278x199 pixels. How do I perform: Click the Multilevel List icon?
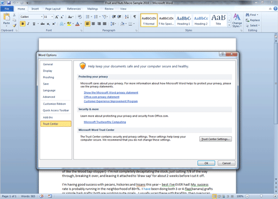coord(104,17)
